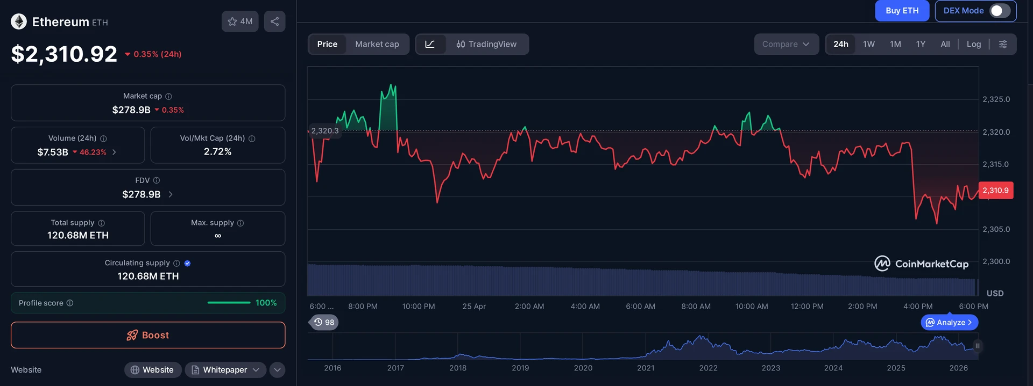Toggle Log scale on chart
Viewport: 1033px width, 386px height.
point(973,44)
